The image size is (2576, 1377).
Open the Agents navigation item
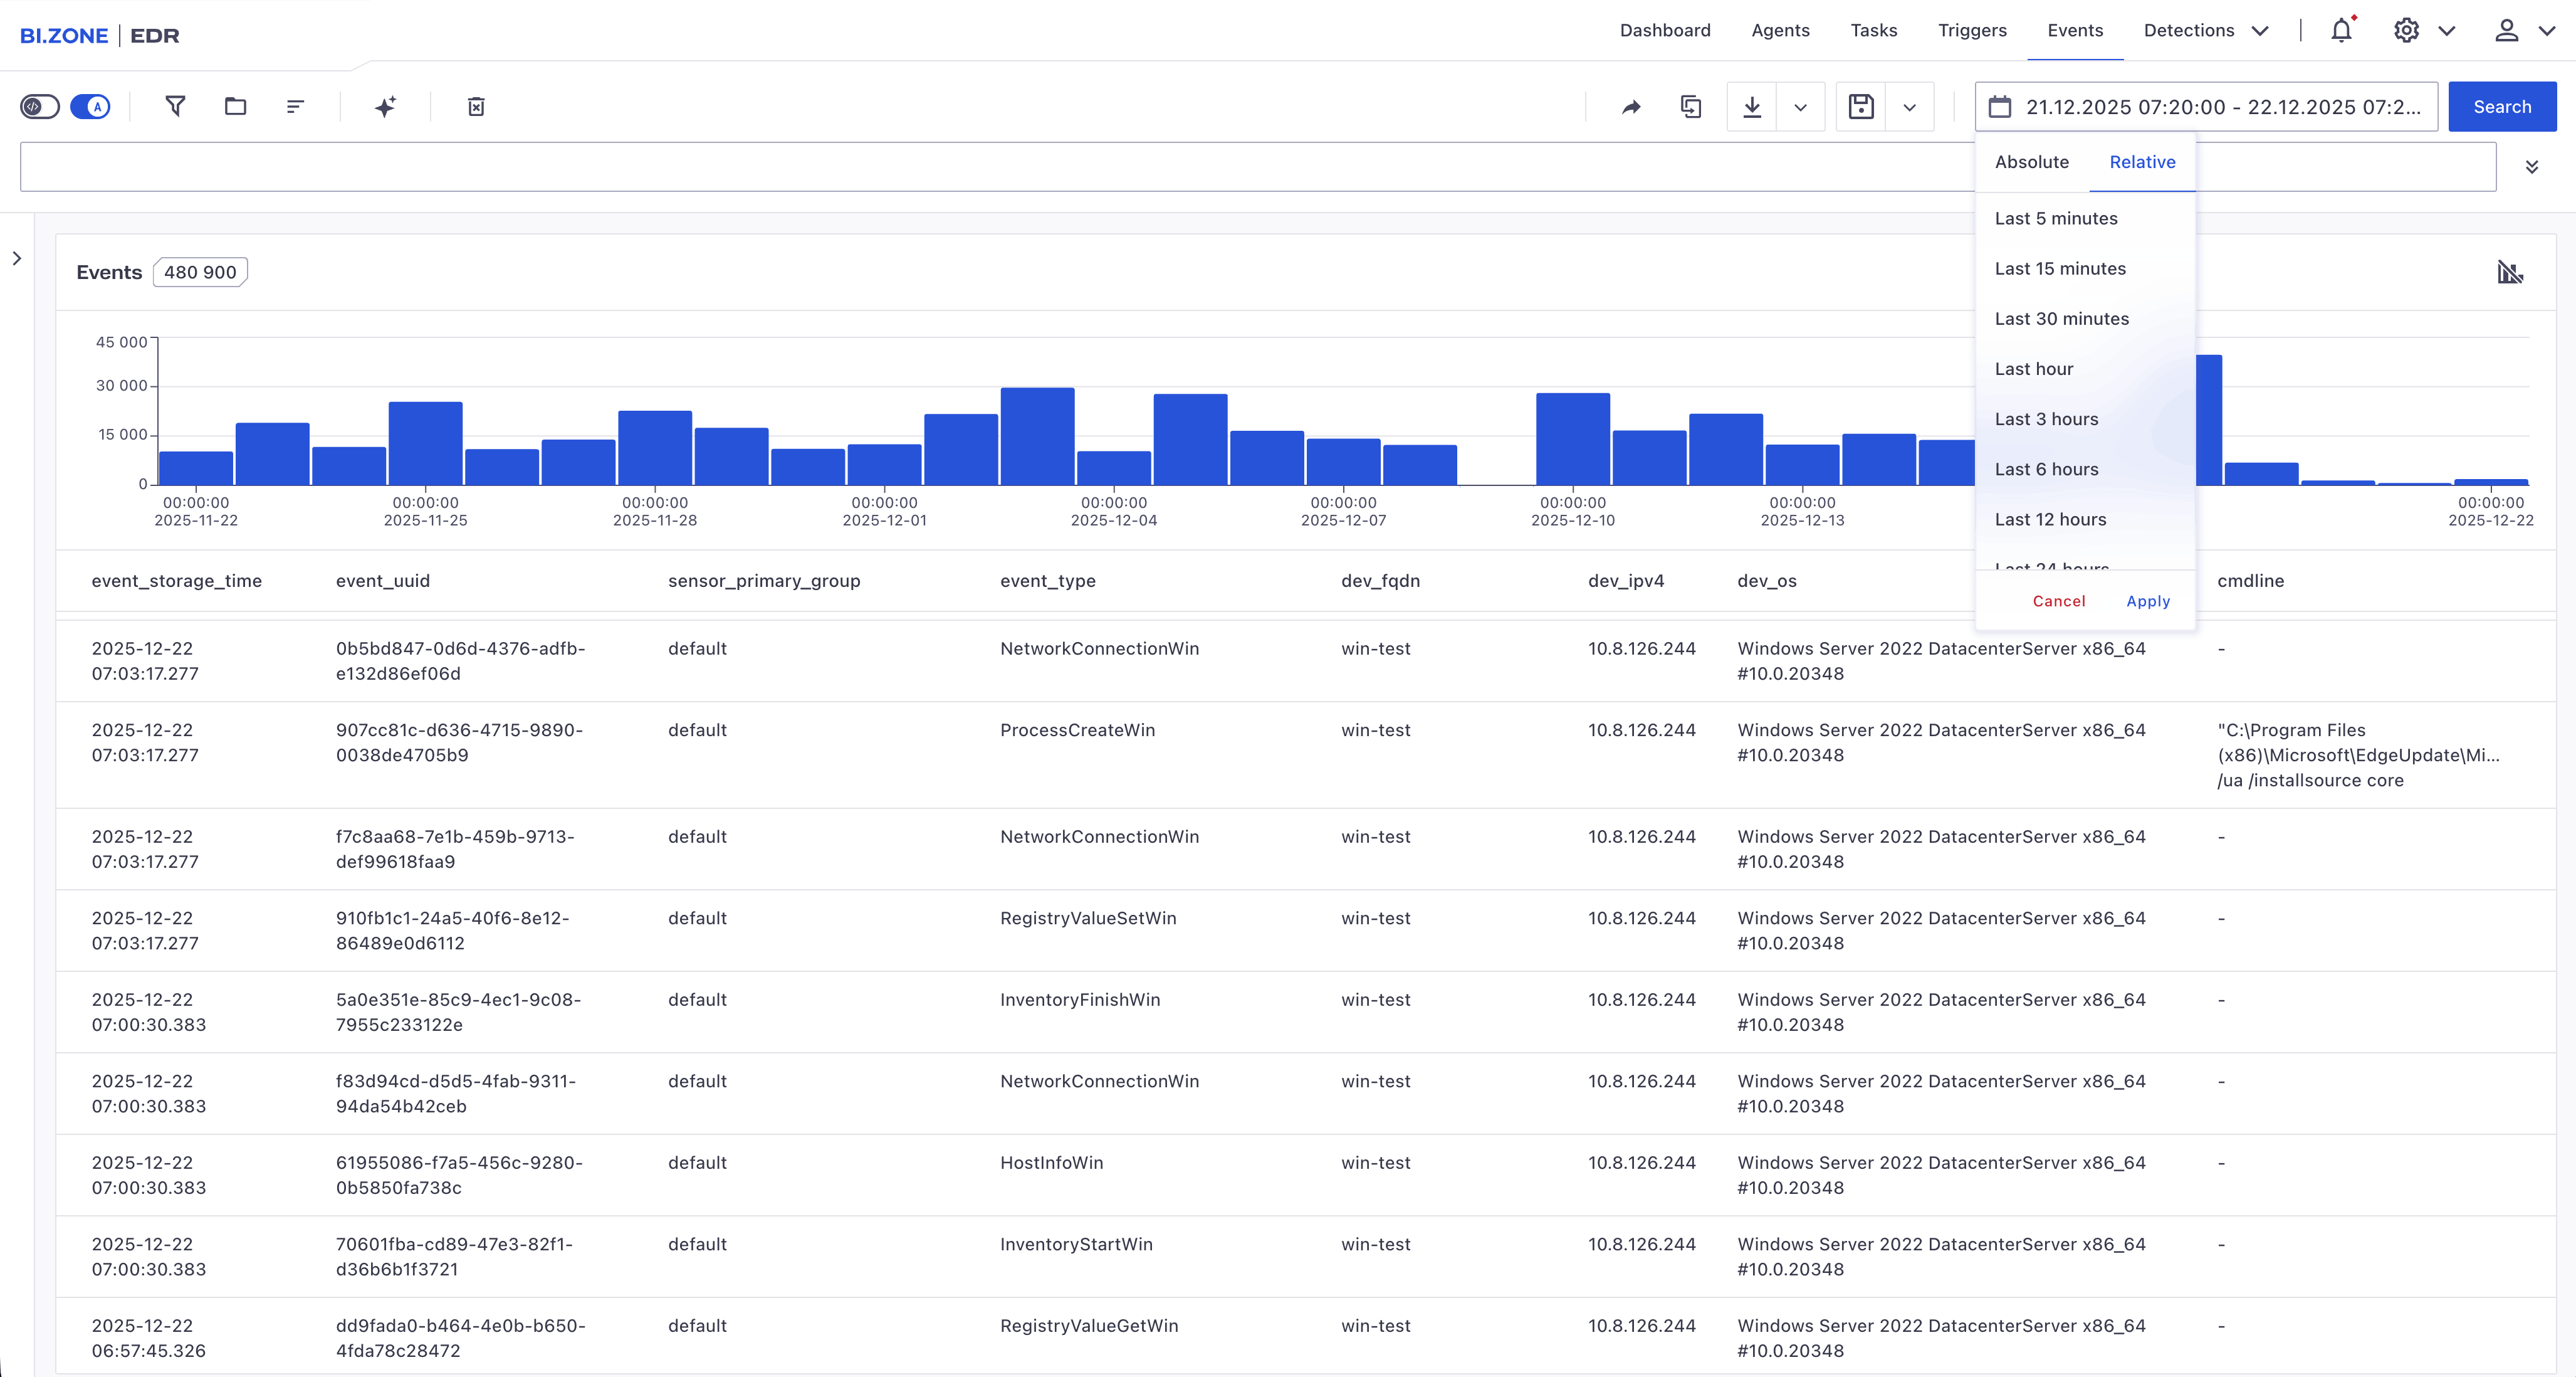pos(1781,31)
